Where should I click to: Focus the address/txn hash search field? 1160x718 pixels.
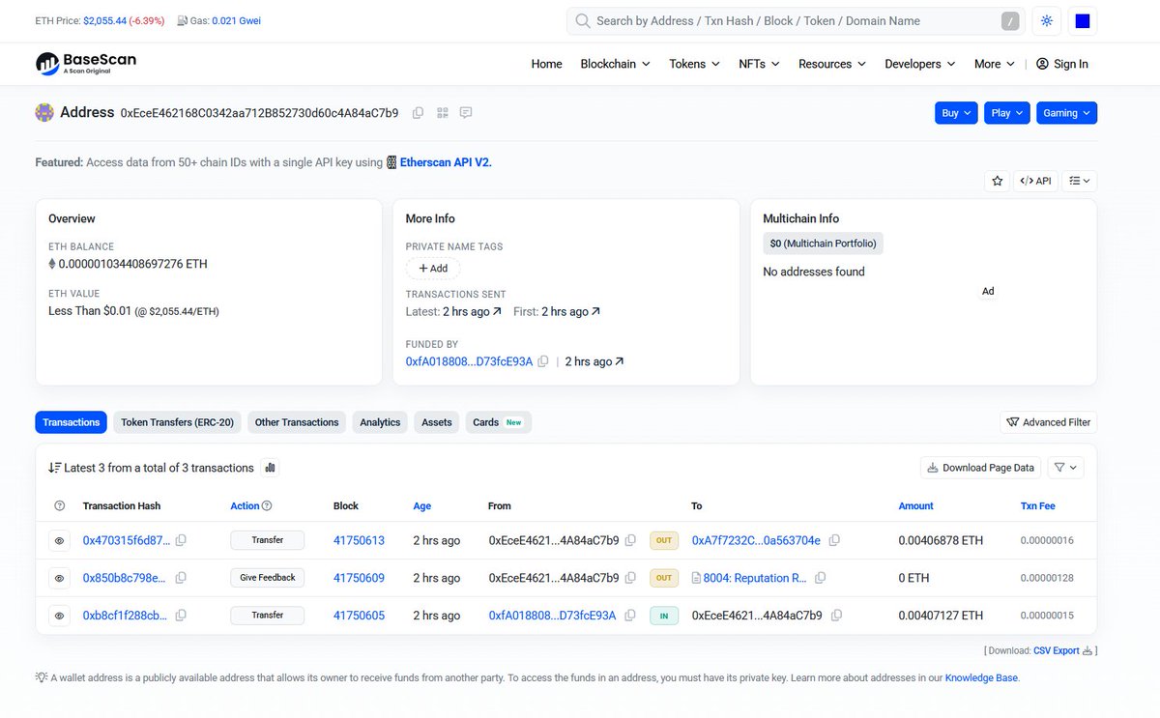point(795,21)
